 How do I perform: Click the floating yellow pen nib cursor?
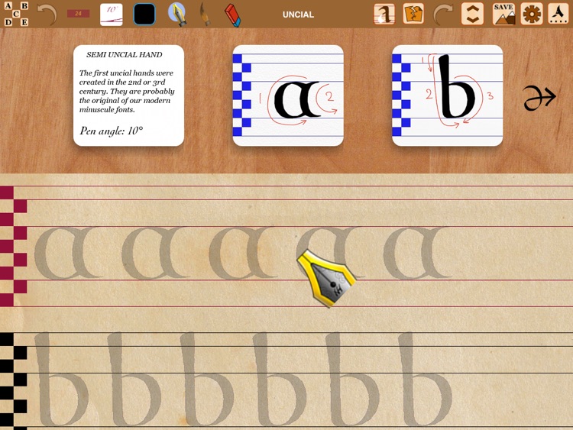326,278
